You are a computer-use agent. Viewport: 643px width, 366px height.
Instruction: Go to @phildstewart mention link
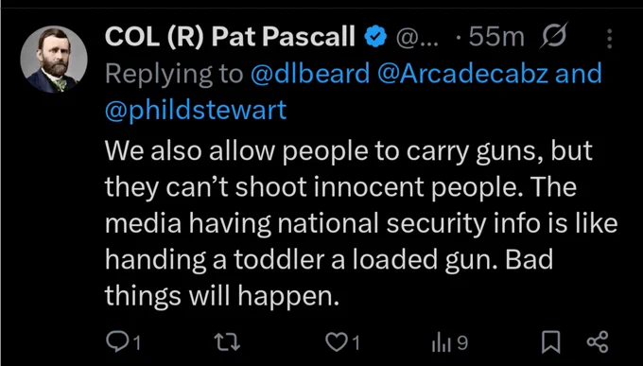pos(196,110)
